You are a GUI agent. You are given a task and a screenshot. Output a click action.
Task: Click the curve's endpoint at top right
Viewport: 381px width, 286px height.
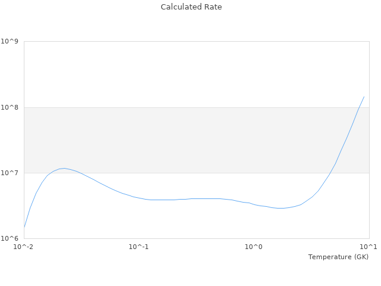click(x=364, y=97)
